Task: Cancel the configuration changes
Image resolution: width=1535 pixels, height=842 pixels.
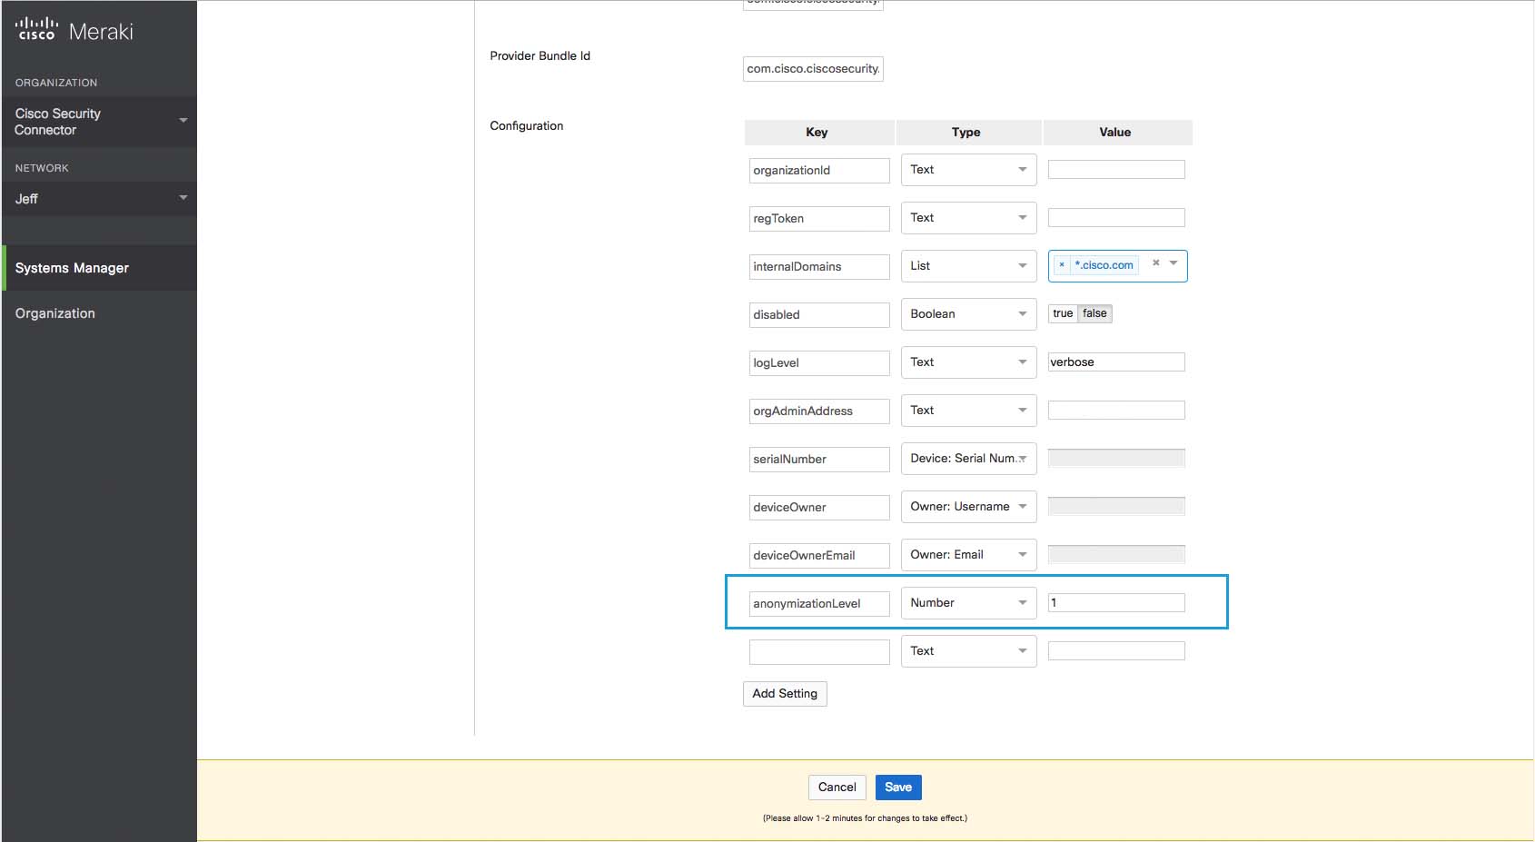Action: (837, 788)
